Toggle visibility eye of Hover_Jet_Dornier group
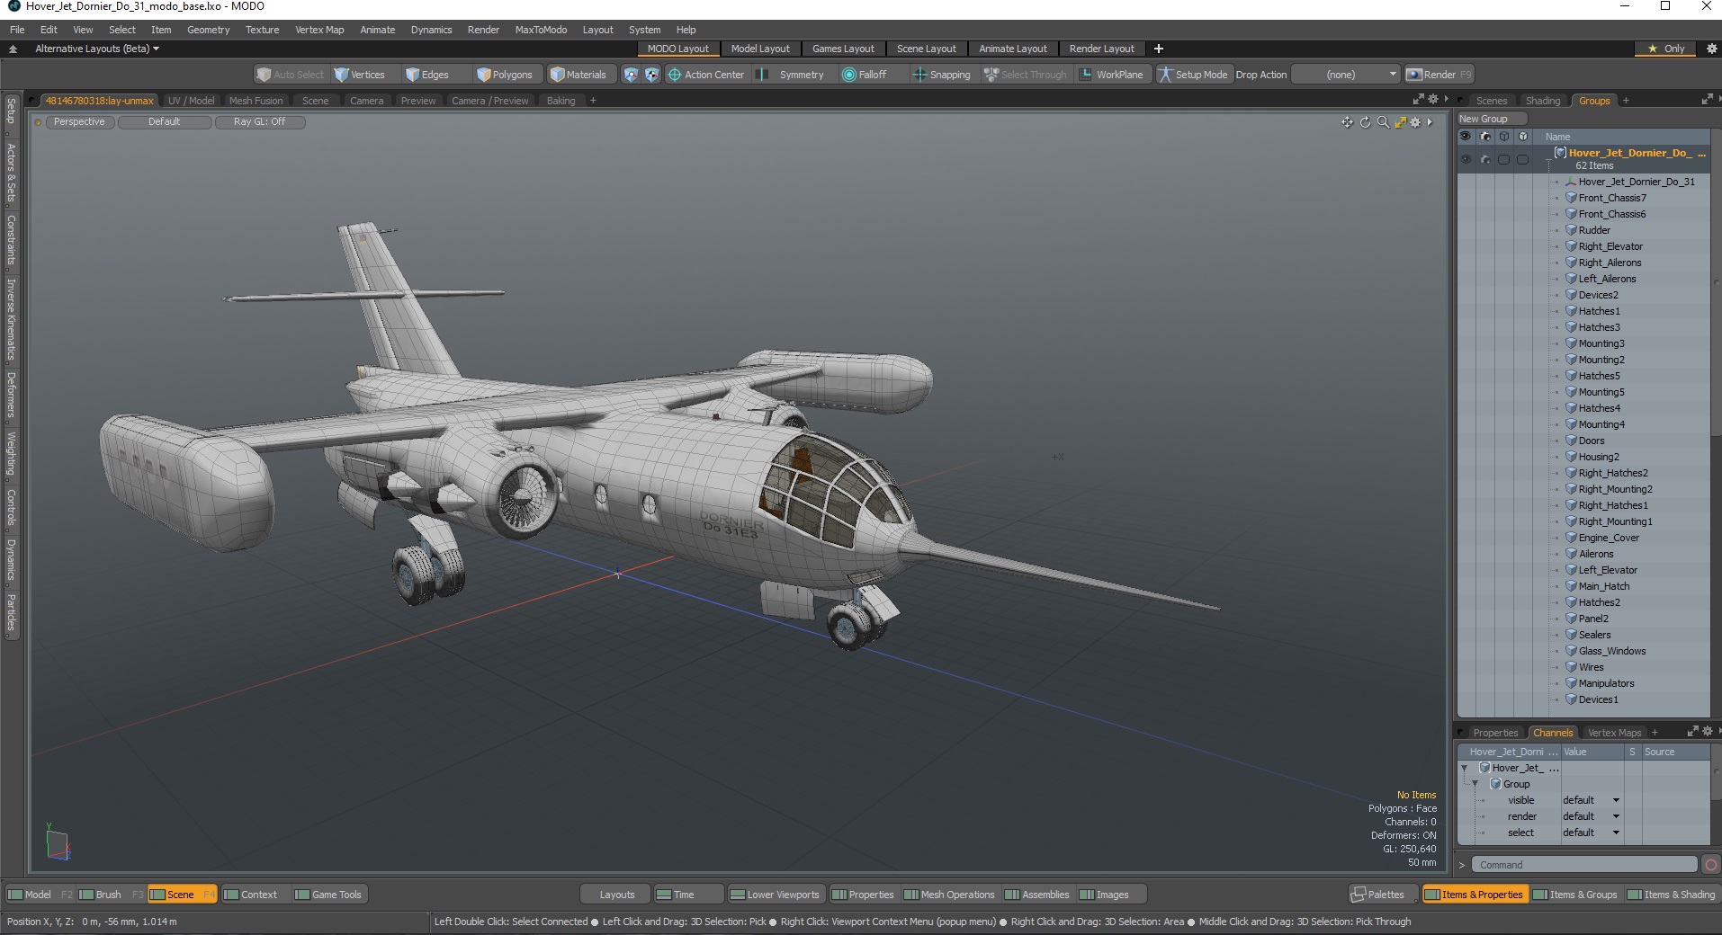Viewport: 1722px width, 935px height. 1466,159
